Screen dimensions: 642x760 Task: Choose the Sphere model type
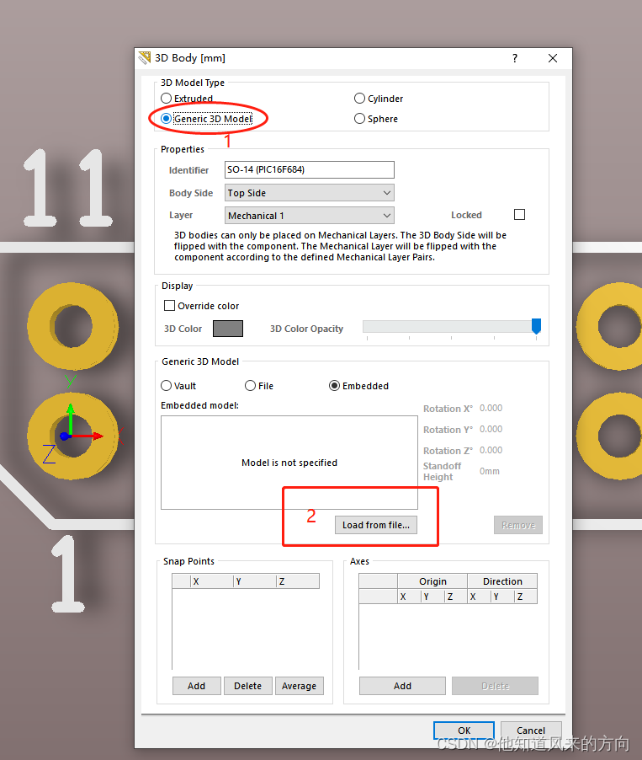360,119
